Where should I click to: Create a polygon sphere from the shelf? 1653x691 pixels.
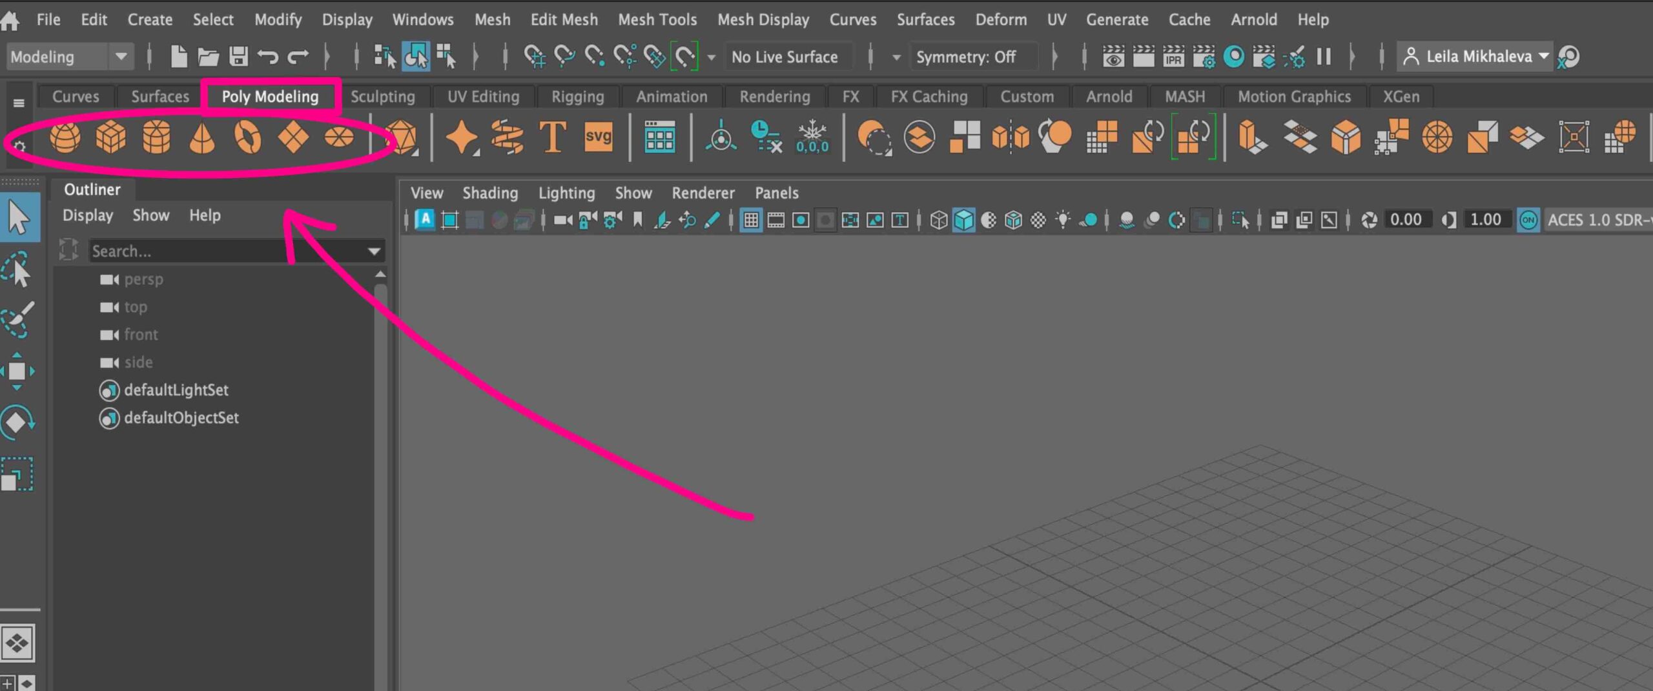[x=65, y=137]
